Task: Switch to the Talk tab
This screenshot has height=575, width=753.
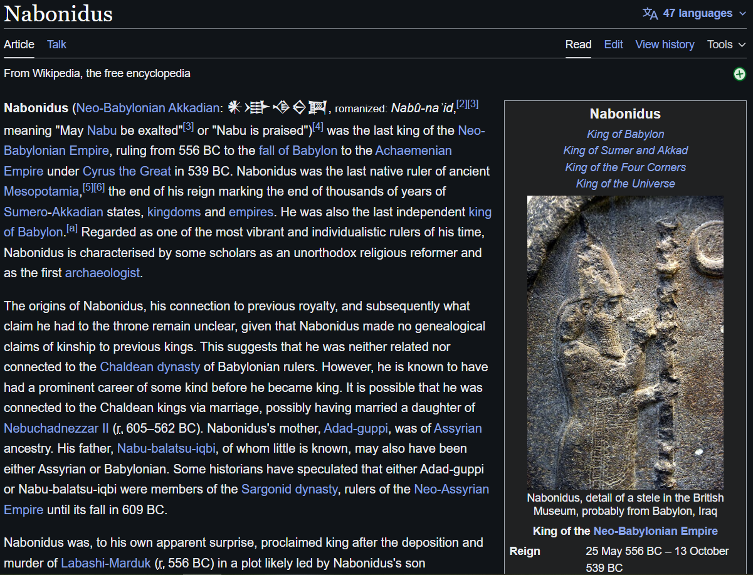Action: tap(56, 45)
